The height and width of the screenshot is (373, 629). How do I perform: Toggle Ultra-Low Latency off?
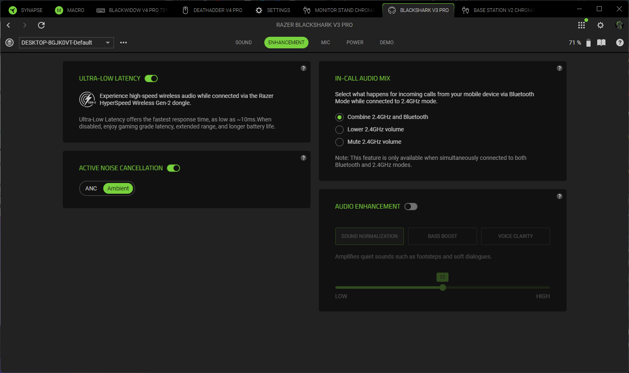point(151,78)
